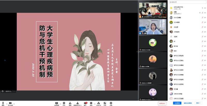
Task: Toggle mic for co-host 金鑫 in list
Action: tap(202, 13)
